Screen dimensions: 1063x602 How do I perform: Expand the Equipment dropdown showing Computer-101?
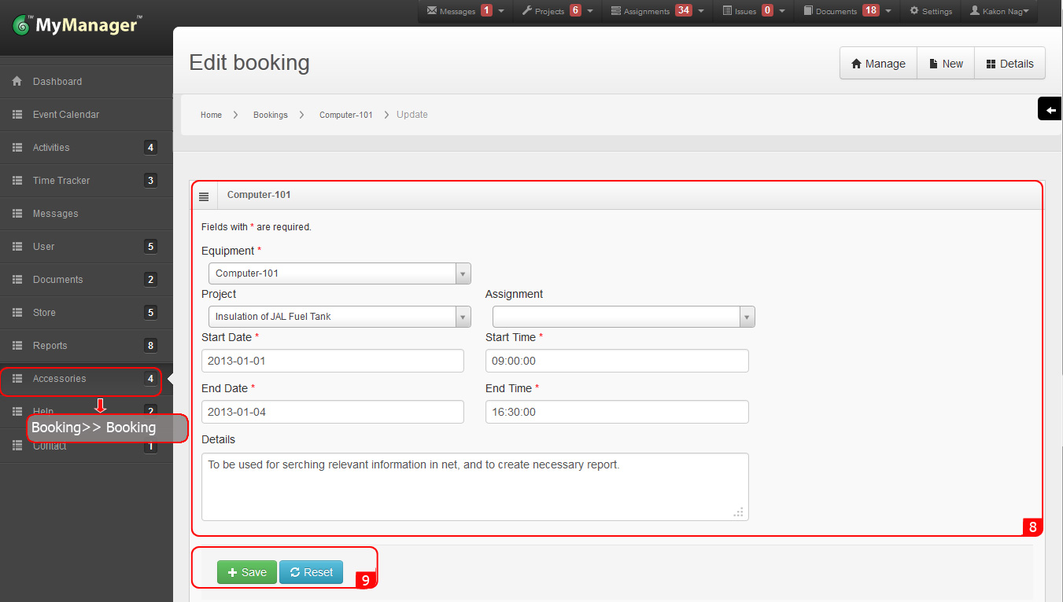(463, 273)
